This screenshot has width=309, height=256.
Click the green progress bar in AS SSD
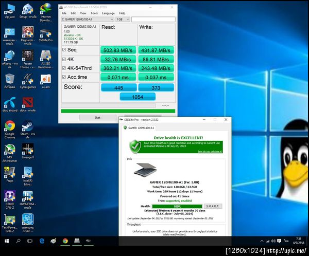coord(118,111)
